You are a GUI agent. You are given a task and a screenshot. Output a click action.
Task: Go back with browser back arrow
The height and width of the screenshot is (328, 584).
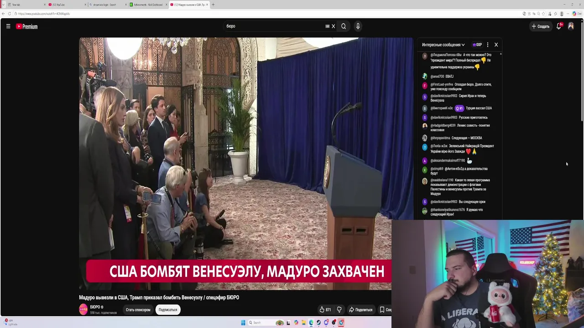pyautogui.click(x=3, y=14)
